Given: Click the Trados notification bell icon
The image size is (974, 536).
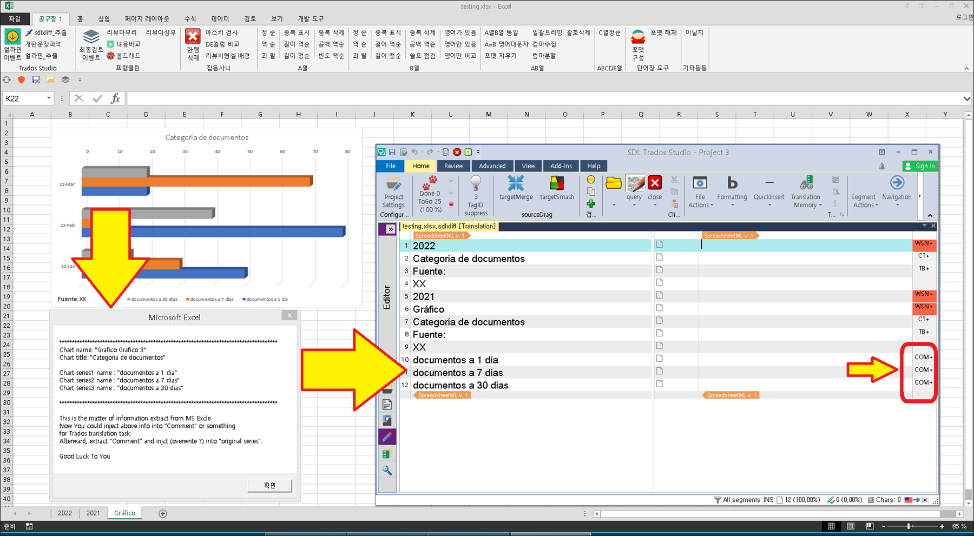Looking at the screenshot, I should point(882,166).
